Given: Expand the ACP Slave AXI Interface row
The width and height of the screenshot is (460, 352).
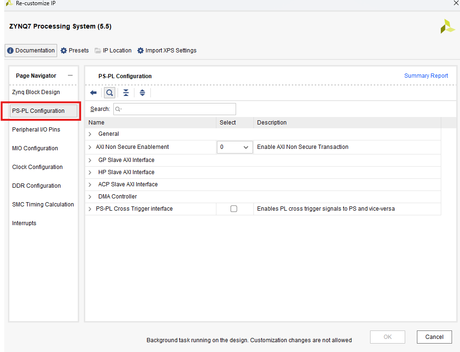Looking at the screenshot, I should click(x=90, y=184).
